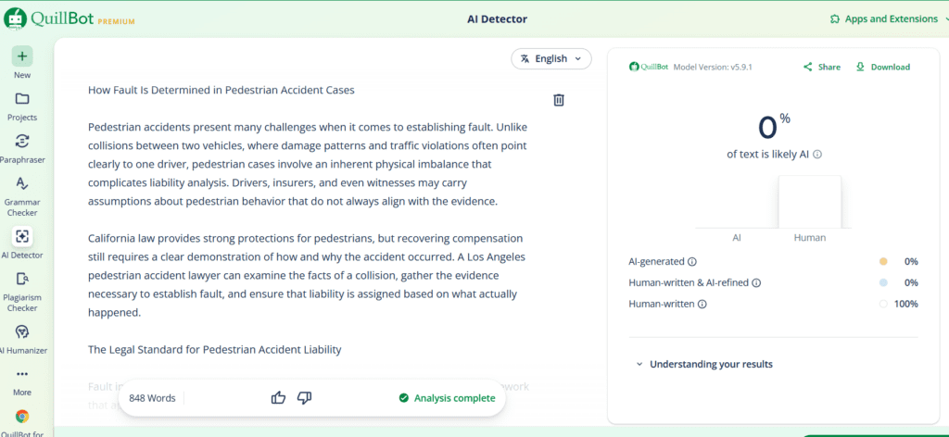This screenshot has height=437, width=949.
Task: Open the Grammar Checker tool
Action: (22, 183)
